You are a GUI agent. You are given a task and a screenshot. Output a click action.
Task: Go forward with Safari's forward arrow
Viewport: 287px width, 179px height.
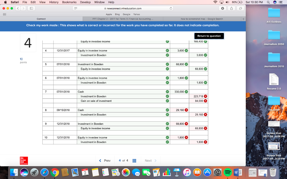point(23,8)
